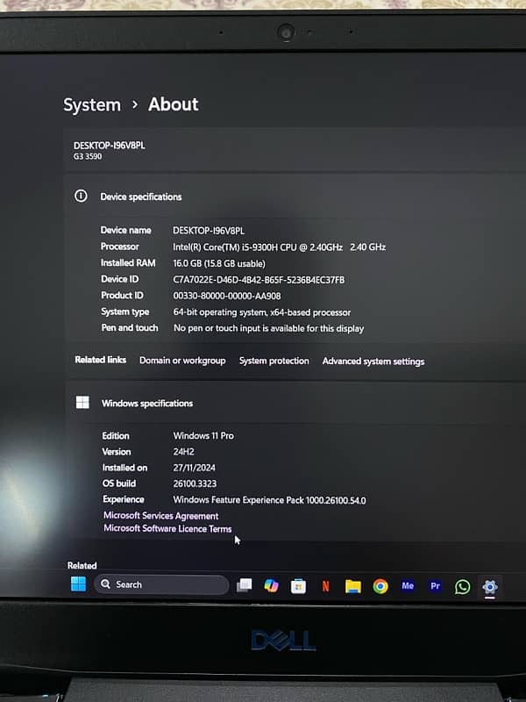526x702 pixels.
Task: Click the Version value 24H2
Action: click(x=184, y=452)
